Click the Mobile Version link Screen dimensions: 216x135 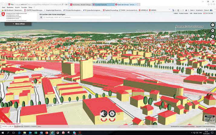point(198,13)
